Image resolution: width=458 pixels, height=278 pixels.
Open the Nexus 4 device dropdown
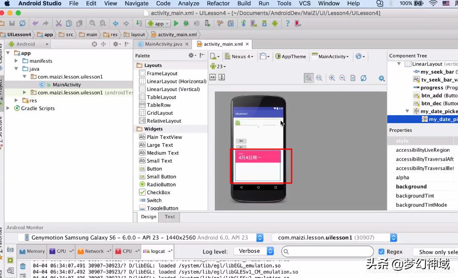click(239, 56)
